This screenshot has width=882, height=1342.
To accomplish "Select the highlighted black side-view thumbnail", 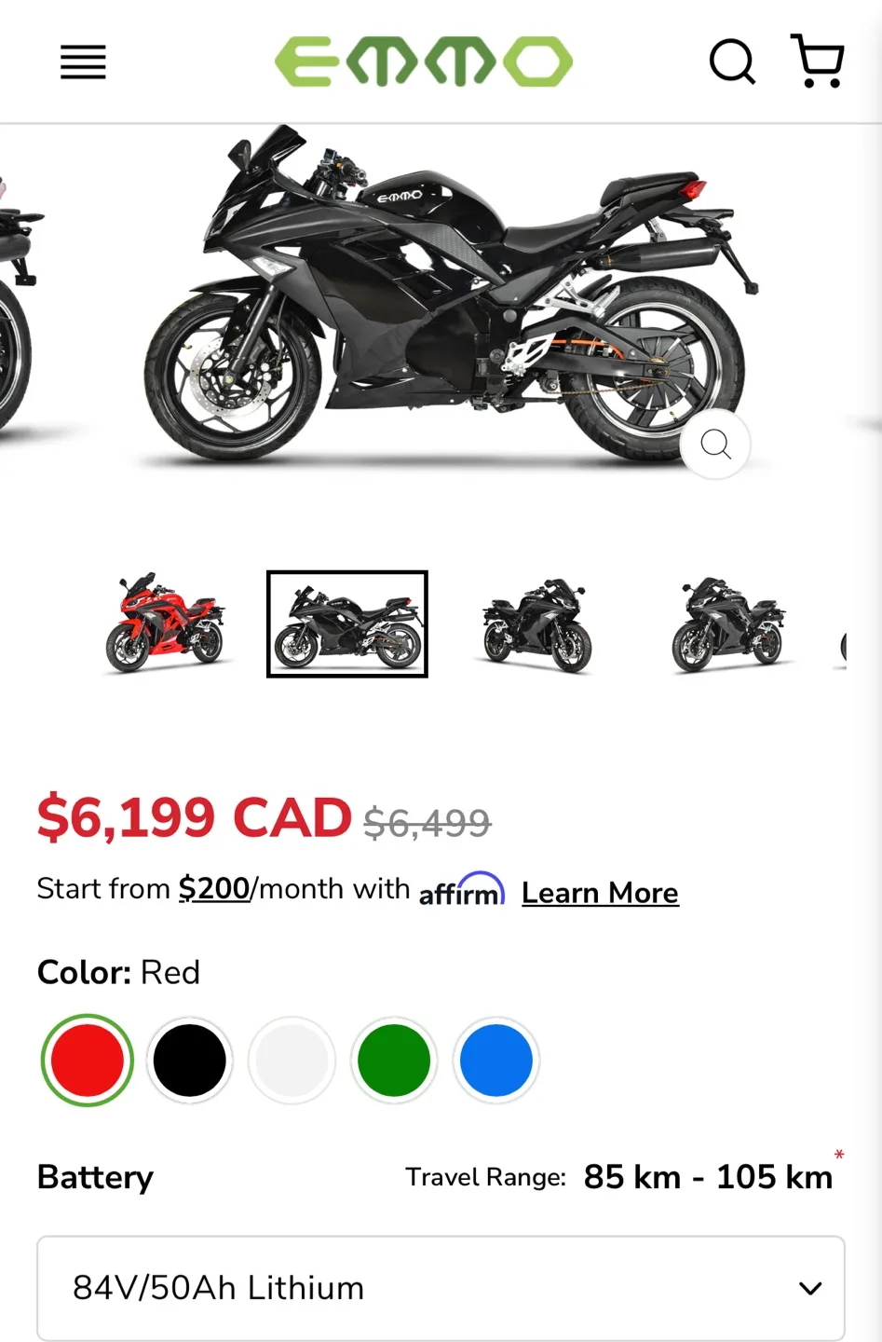I will click(x=347, y=623).
